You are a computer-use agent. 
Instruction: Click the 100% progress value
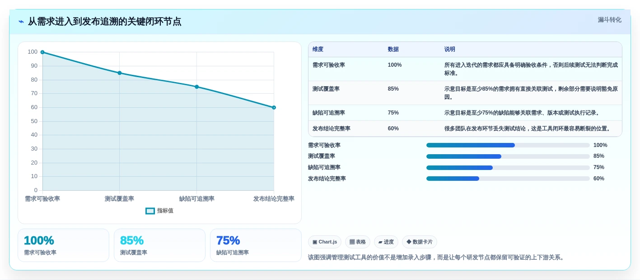[600, 146]
